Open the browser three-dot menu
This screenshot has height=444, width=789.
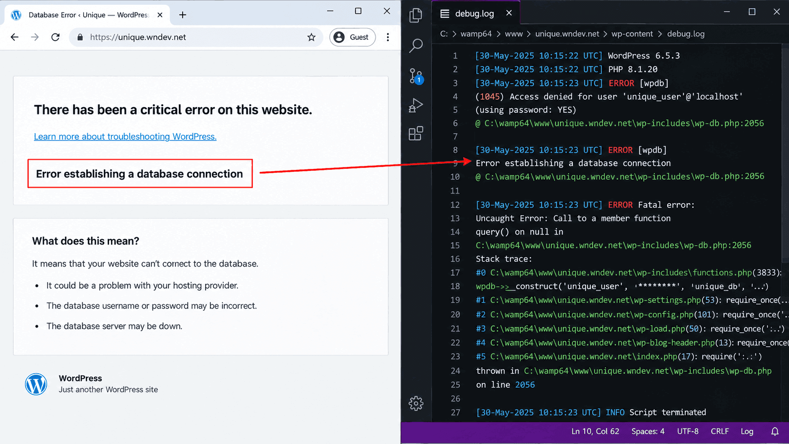click(x=388, y=37)
